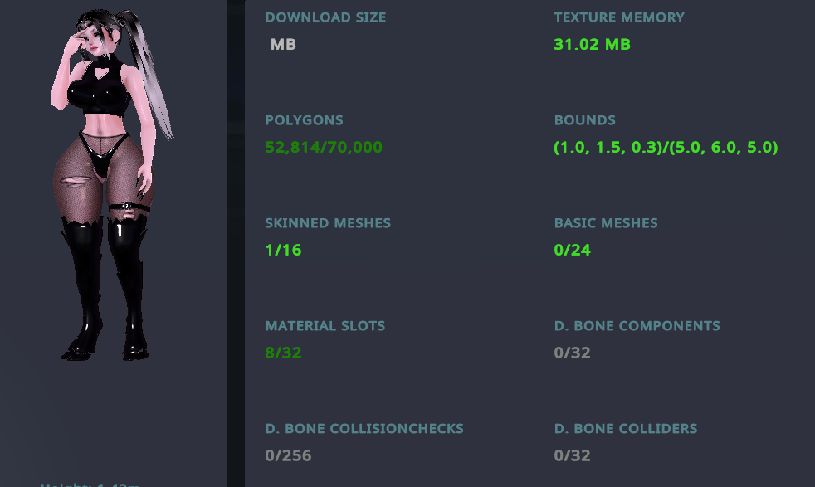Click the 8/32 material slots value

[x=283, y=353]
